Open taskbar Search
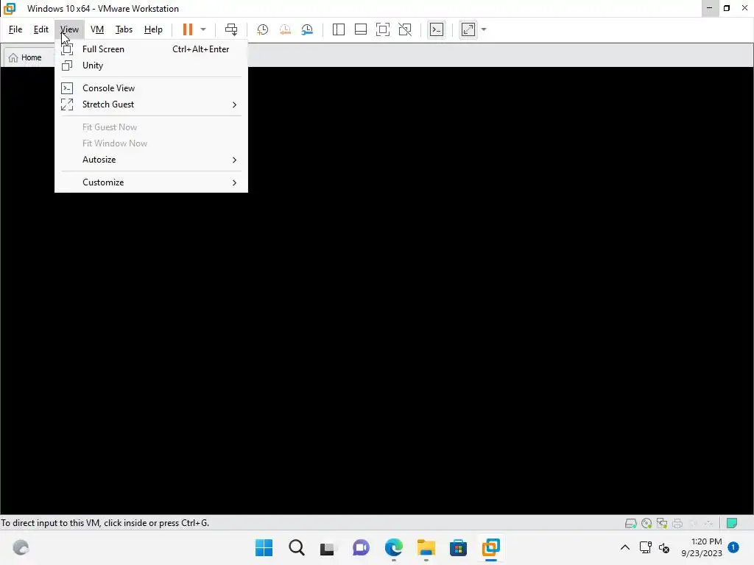 pyautogui.click(x=296, y=547)
